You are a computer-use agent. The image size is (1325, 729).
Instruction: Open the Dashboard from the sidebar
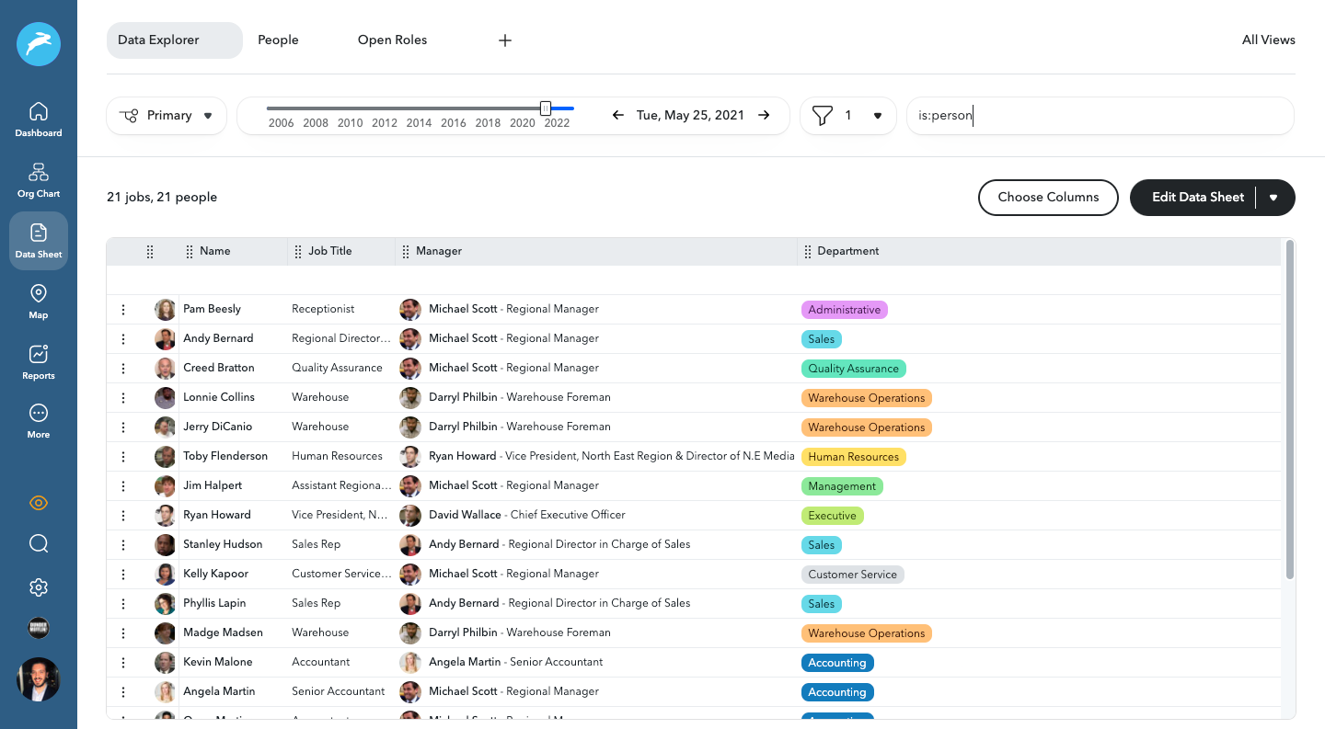point(39,120)
